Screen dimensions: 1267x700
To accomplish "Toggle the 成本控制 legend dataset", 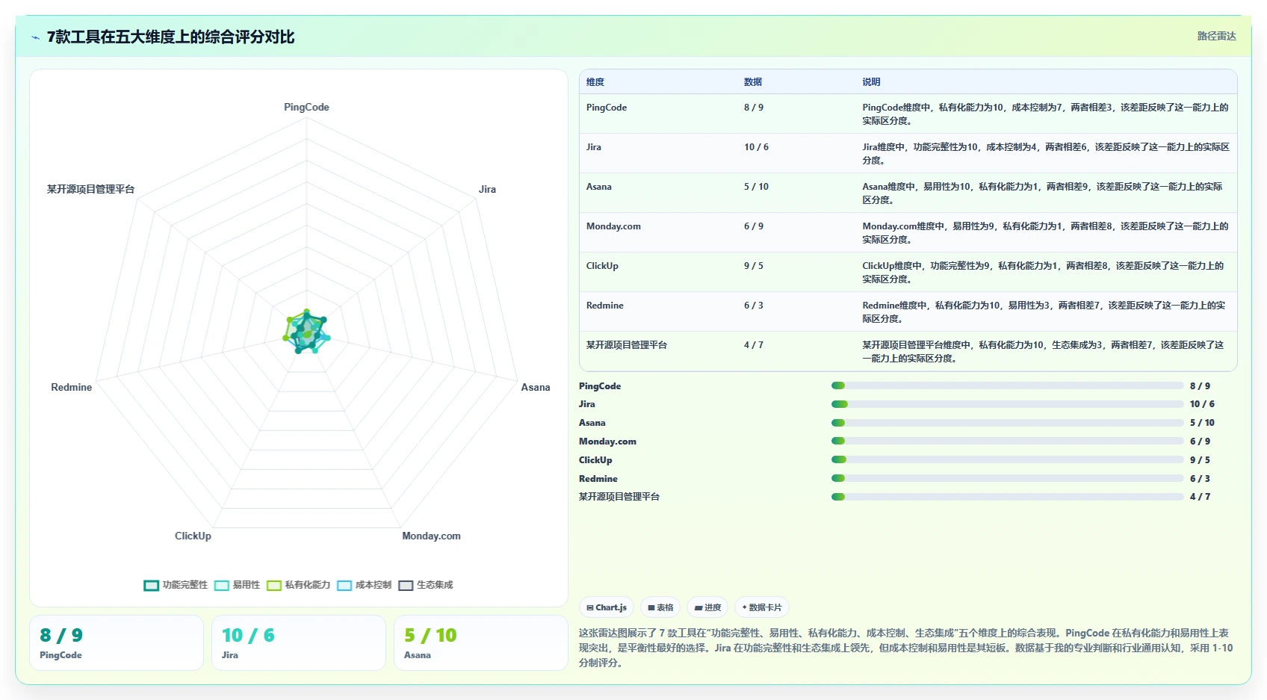I will click(x=364, y=585).
